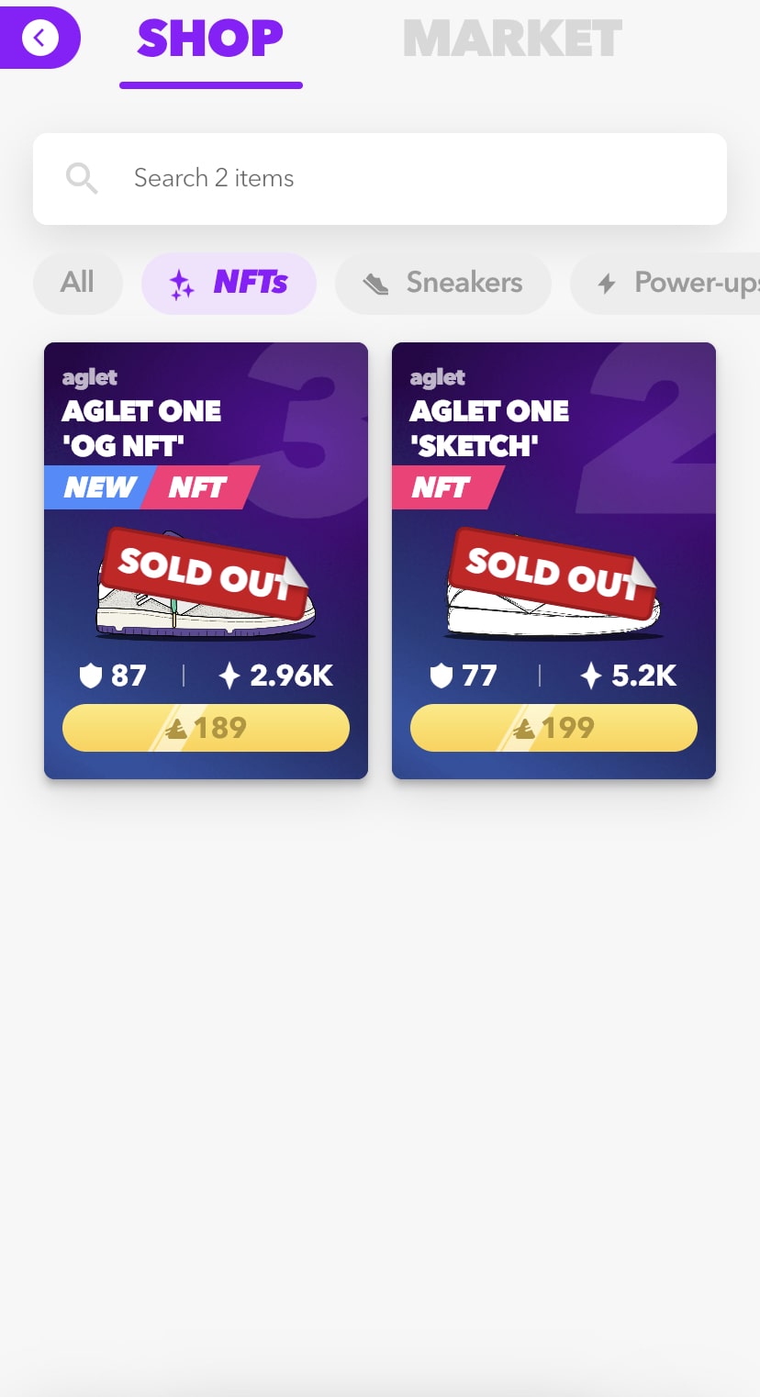Click the sparkle icon in NFTs filter
This screenshot has height=1397, width=760.
click(x=182, y=285)
